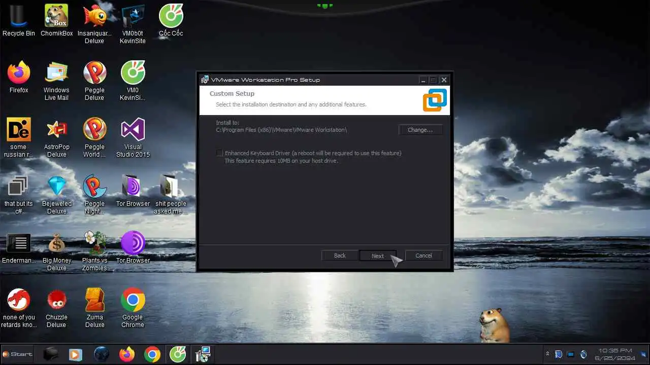This screenshot has width=650, height=365.
Task: Select the ChomikBox desktop icon
Action: click(x=56, y=21)
